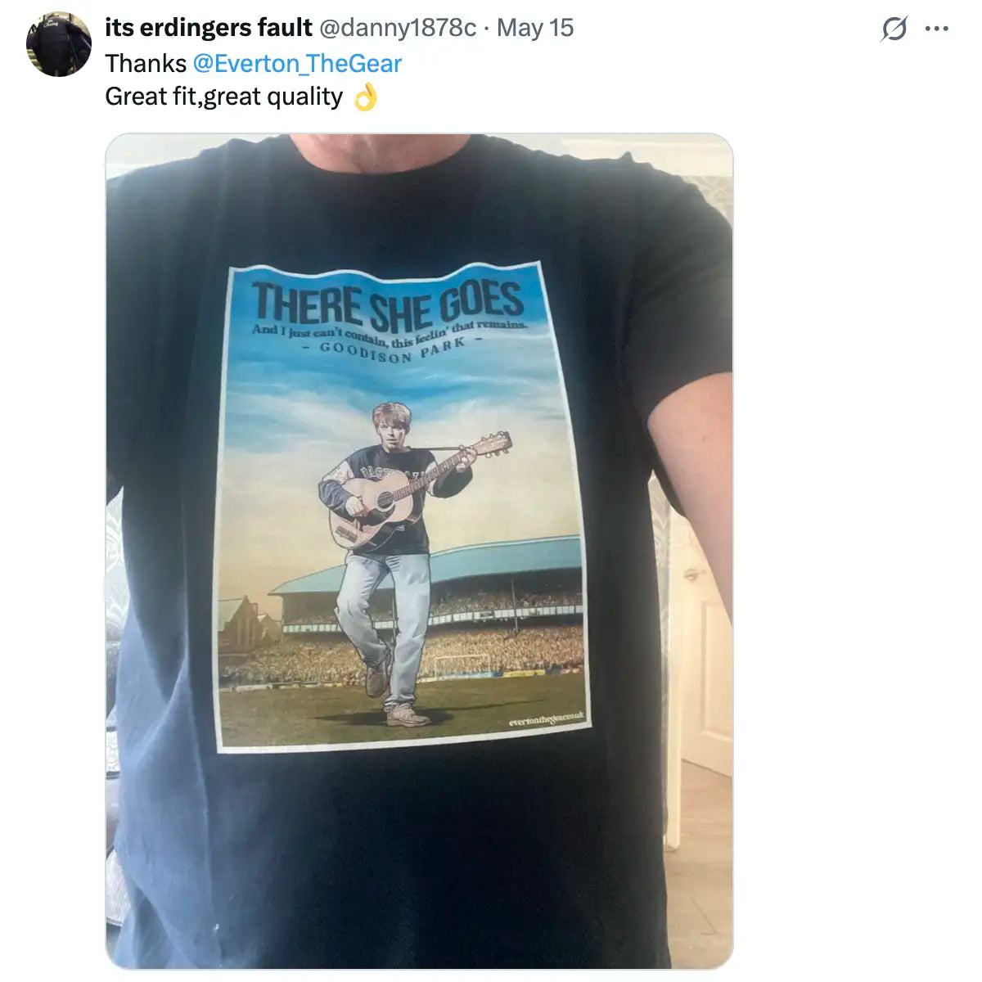This screenshot has height=982, width=982.
Task: Click the OK hand emoji in tweet
Action: coord(365,98)
